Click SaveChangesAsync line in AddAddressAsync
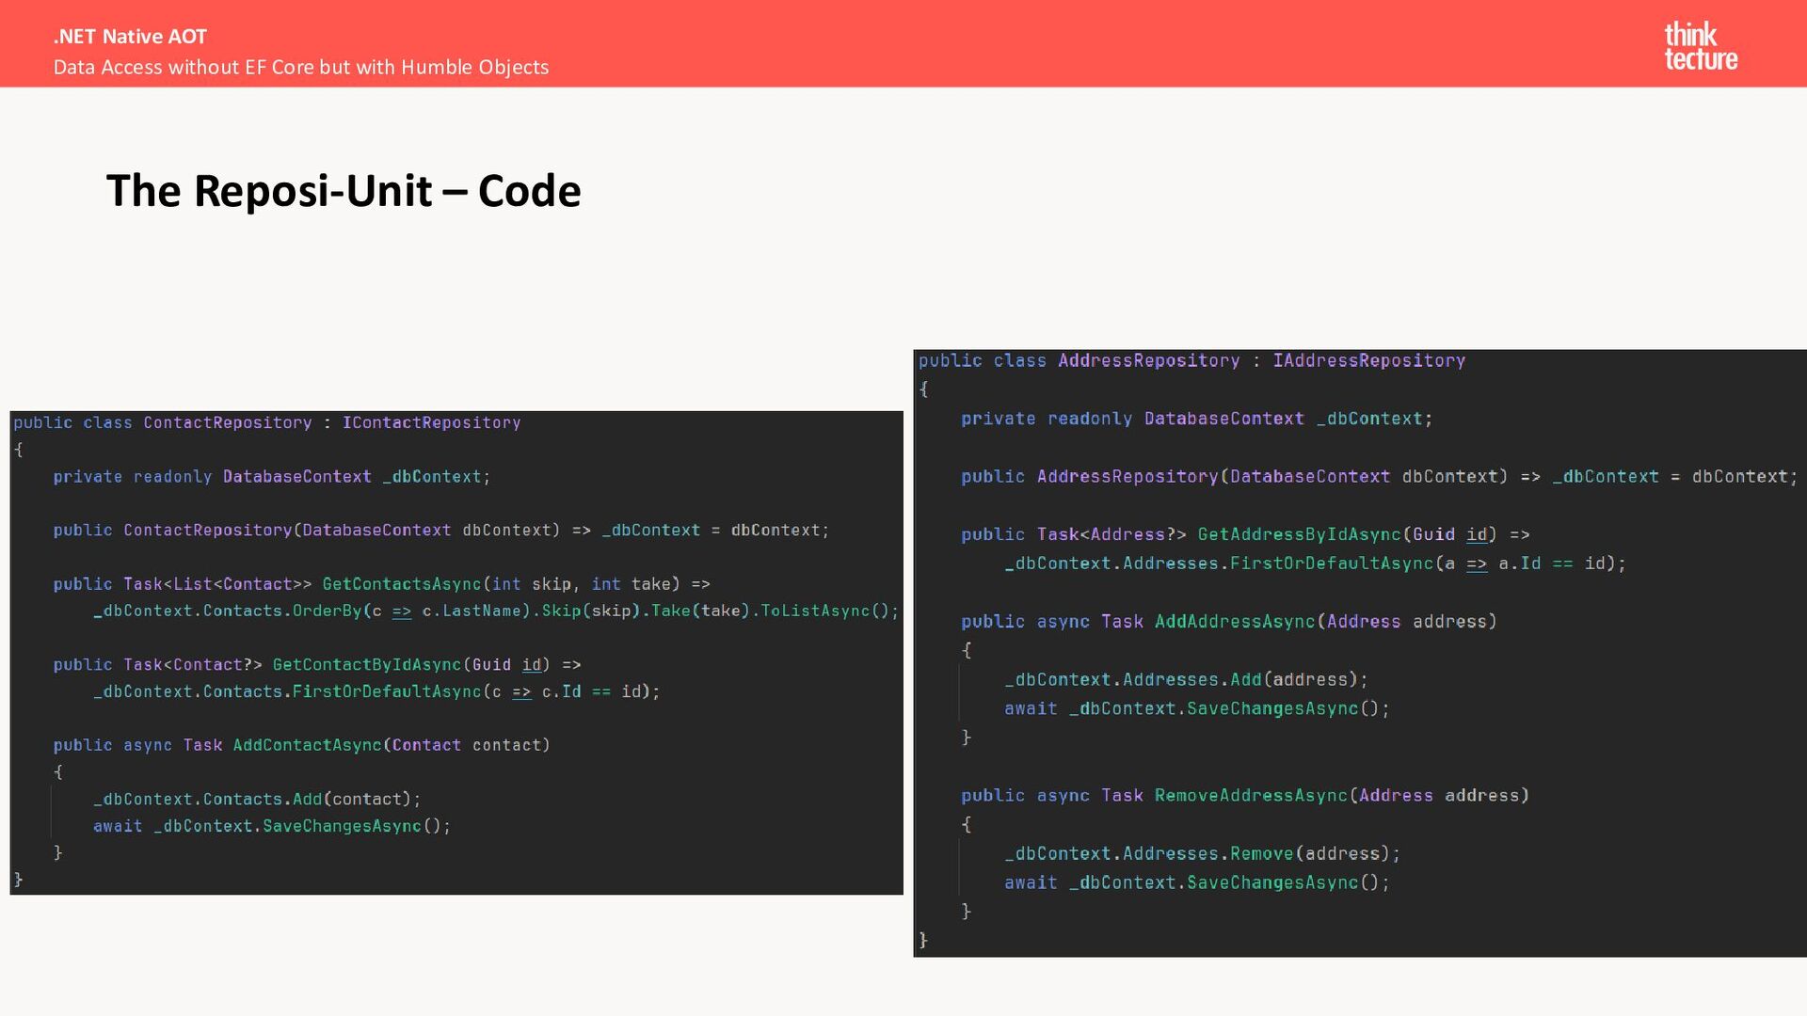The height and width of the screenshot is (1016, 1807). [1197, 709]
